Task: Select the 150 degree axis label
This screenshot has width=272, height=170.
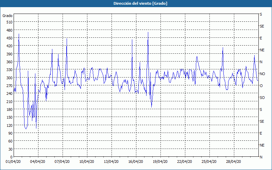Action: [10, 117]
